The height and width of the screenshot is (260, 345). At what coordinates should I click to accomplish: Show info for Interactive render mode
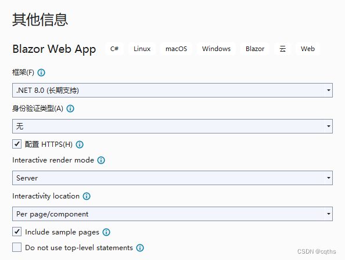coord(101,160)
